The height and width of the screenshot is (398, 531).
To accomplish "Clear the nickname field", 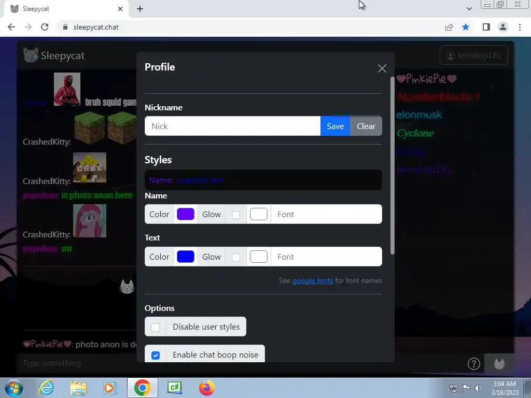I will click(366, 126).
